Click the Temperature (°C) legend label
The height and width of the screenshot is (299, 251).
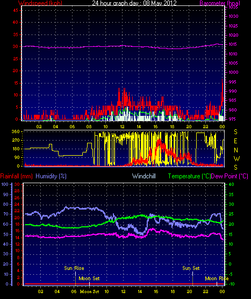(x=189, y=176)
